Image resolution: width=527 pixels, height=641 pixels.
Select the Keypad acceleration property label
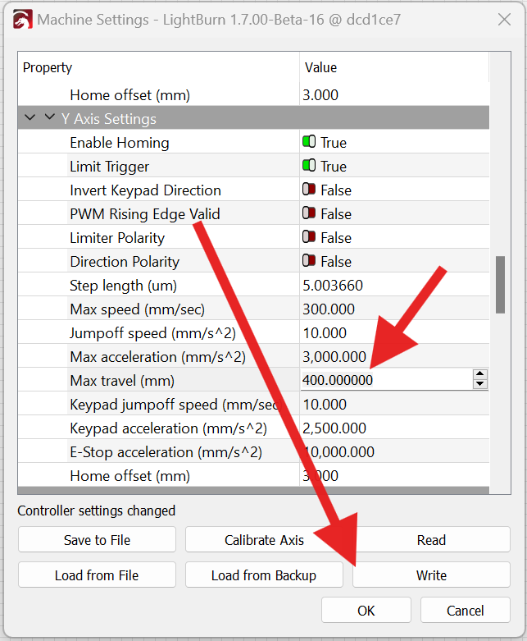[x=168, y=428]
